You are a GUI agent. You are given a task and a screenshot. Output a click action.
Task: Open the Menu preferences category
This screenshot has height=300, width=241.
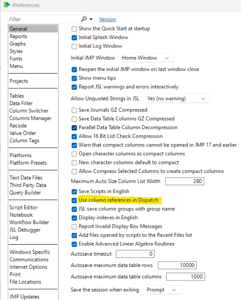[x=16, y=66]
